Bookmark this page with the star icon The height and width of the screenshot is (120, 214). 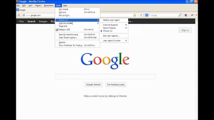[135, 15]
